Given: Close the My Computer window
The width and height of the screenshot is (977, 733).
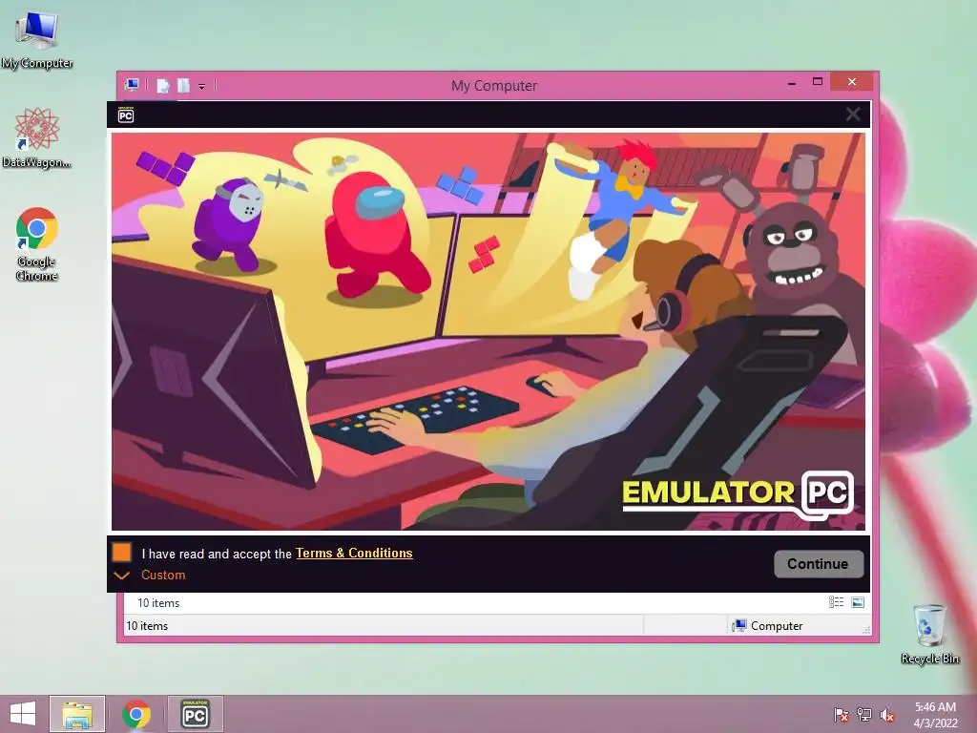Looking at the screenshot, I should (x=852, y=82).
